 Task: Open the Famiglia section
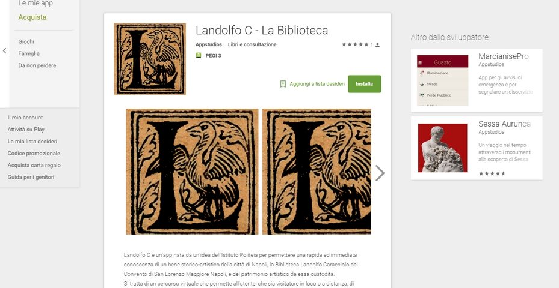[x=29, y=53]
